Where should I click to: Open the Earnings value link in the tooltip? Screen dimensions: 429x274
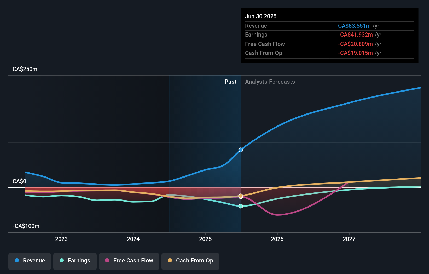[356, 35]
